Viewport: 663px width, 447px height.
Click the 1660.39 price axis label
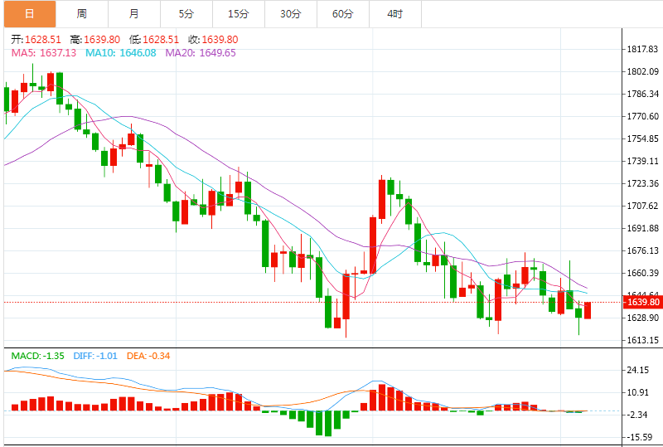[x=643, y=274]
